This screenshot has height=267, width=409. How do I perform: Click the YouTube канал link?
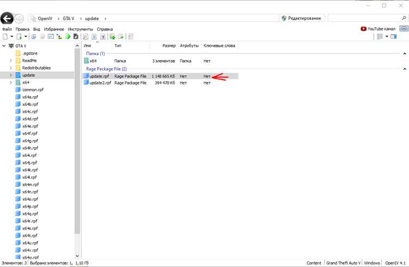(378, 29)
